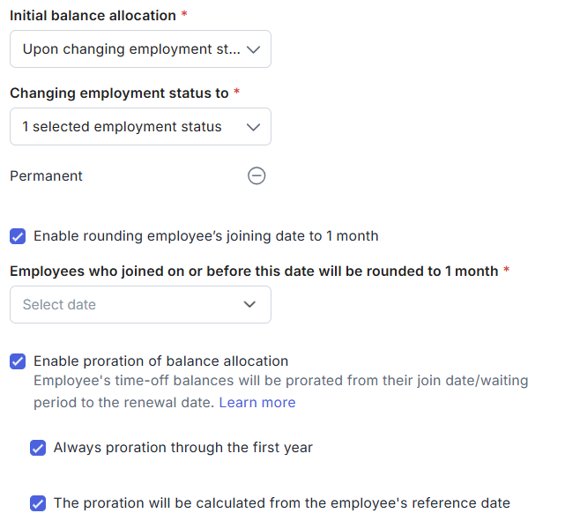This screenshot has width=565, height=528.
Task: Click the chevron in Select date field
Action: click(x=249, y=305)
